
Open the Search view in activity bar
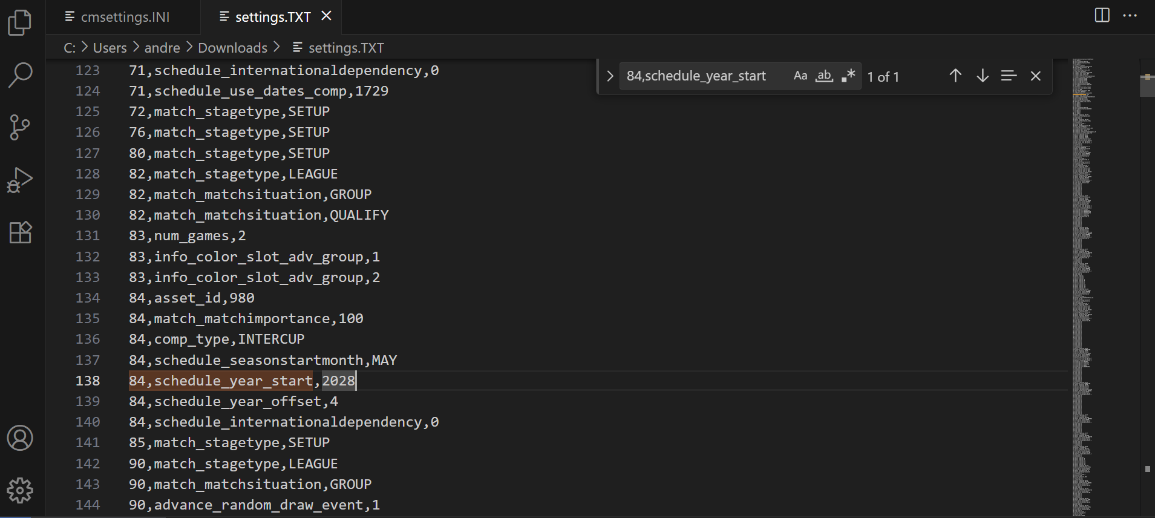pos(20,75)
